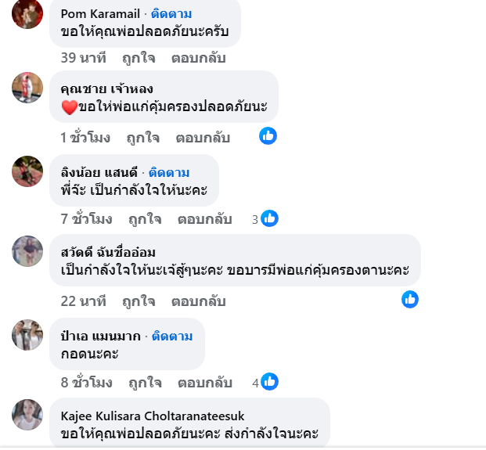Open สวัดดี ฉันชื่ออ้อม profile avatar

(27, 251)
